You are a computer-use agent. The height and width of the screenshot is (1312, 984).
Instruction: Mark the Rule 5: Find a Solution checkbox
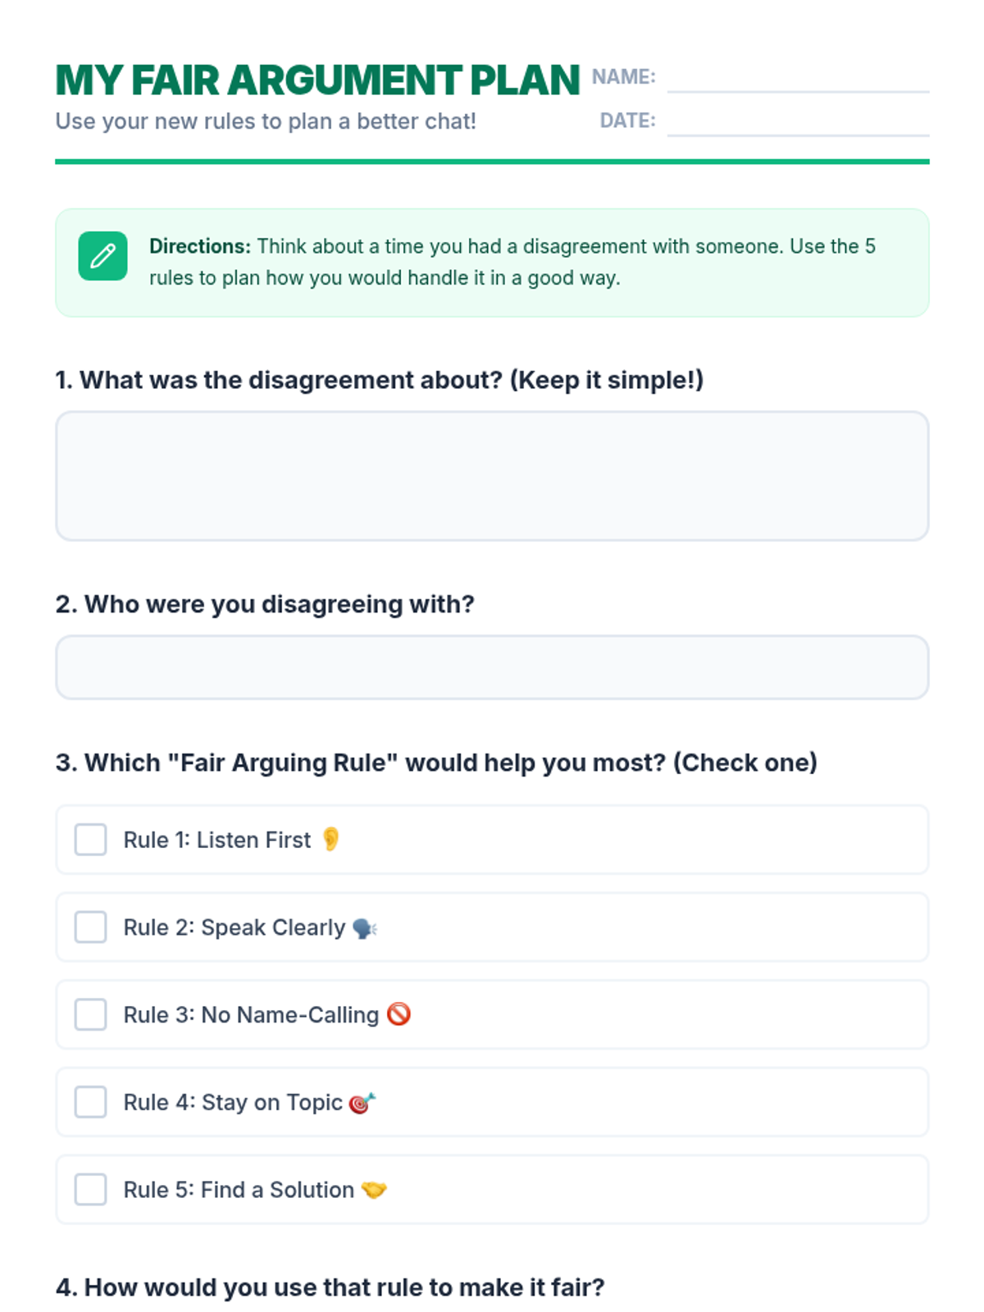(90, 1190)
